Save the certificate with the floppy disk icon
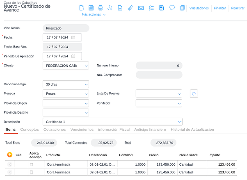247x180 pixels. (x=91, y=8)
